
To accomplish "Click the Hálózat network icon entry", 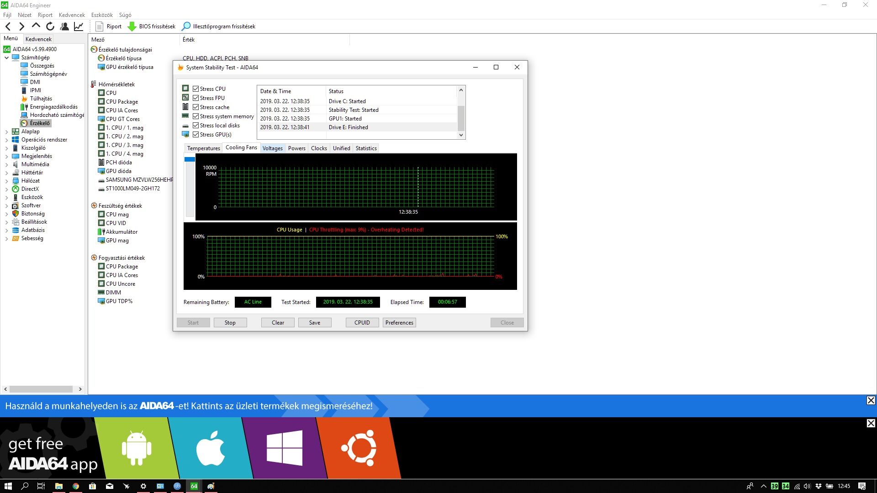I will pyautogui.click(x=26, y=181).
